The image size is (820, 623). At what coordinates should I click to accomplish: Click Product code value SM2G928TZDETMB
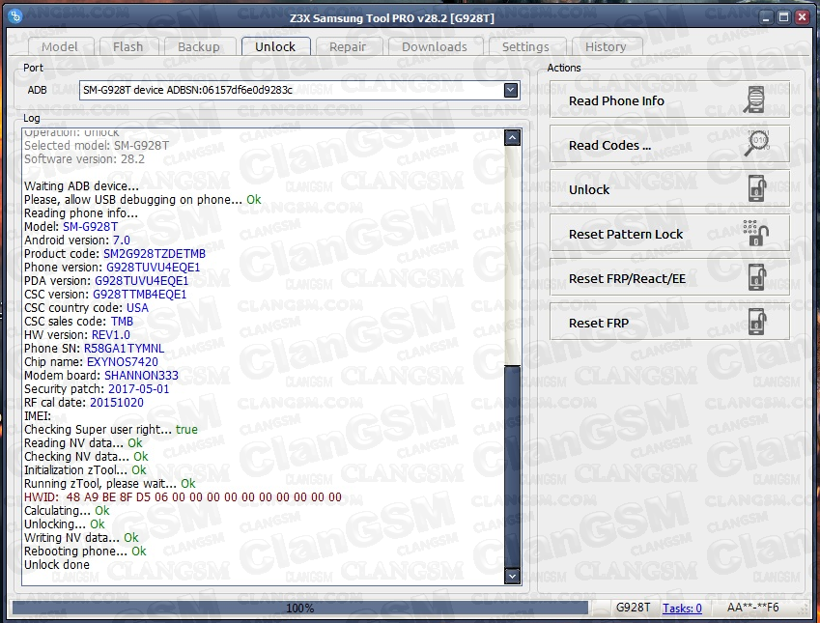[x=155, y=254]
